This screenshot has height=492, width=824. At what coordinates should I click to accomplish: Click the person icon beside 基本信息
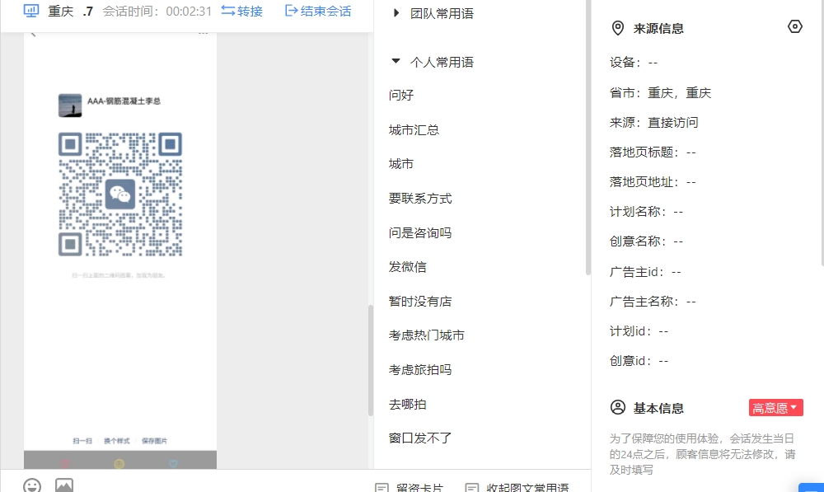(x=618, y=407)
